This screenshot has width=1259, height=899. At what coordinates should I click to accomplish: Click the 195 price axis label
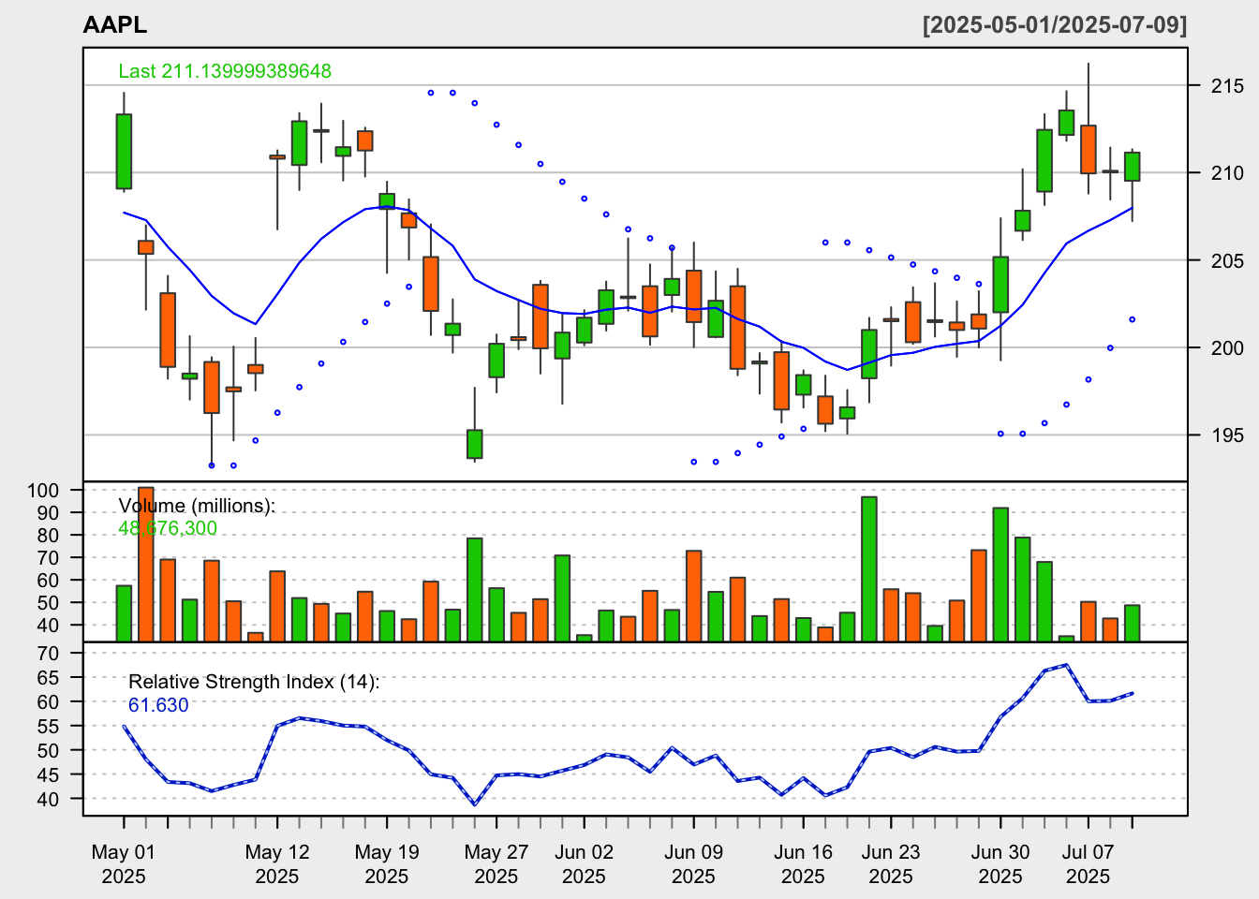click(x=1228, y=435)
